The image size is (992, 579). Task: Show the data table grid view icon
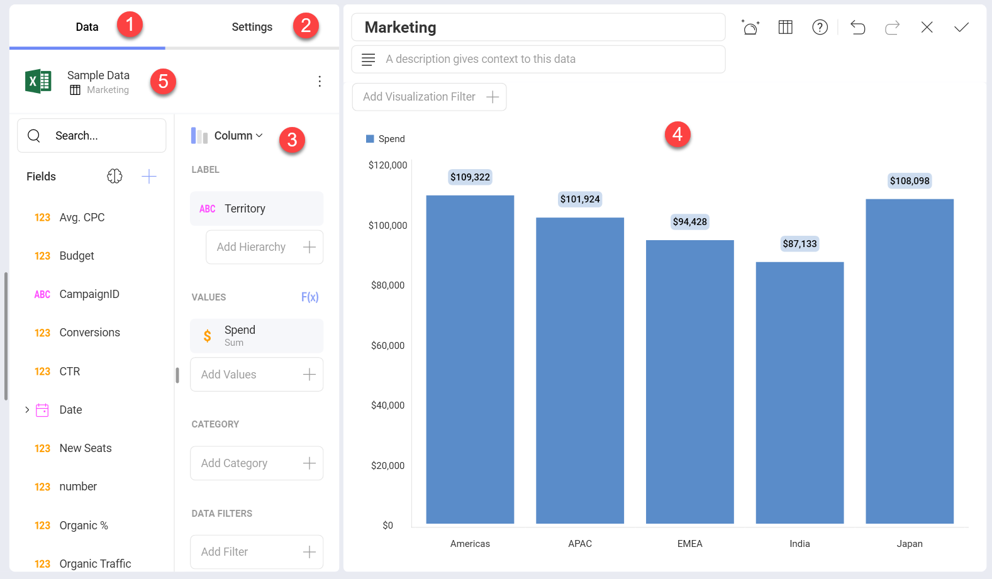pos(786,27)
